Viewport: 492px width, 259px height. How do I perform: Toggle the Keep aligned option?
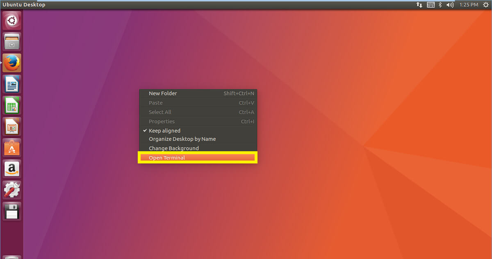point(198,131)
